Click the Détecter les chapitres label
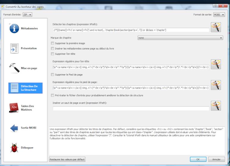The width and height of the screenshot is (230, 166). 75,24
